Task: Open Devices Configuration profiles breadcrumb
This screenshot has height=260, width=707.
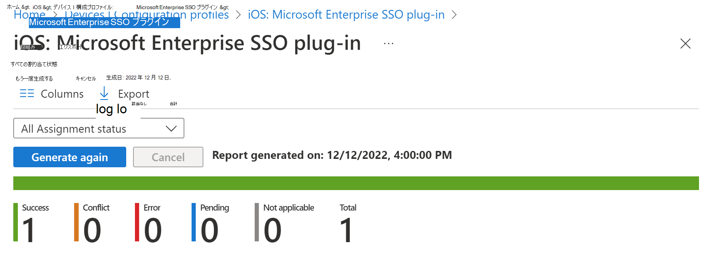Action: (x=147, y=15)
